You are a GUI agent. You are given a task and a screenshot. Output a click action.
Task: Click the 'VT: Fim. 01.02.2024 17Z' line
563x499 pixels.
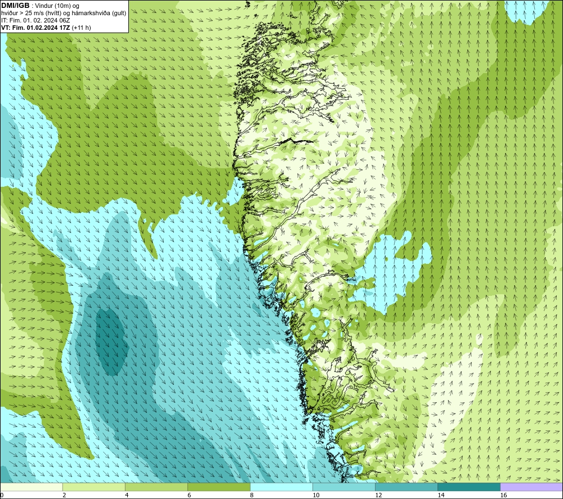pos(36,28)
